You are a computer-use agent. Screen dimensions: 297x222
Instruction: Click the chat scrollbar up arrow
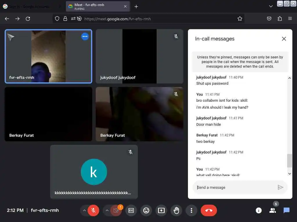289,78
